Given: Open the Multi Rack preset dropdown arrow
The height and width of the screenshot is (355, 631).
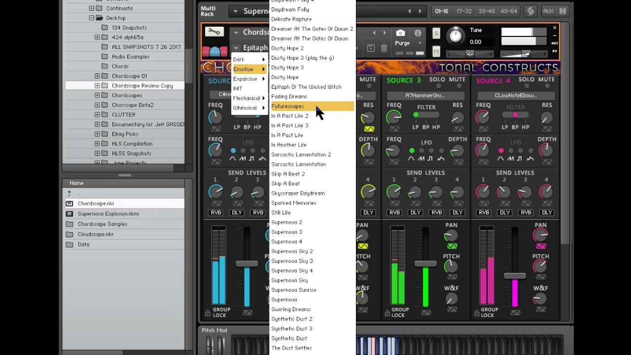Looking at the screenshot, I should [235, 11].
